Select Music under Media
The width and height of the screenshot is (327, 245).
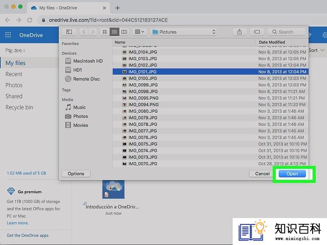[x=75, y=107]
